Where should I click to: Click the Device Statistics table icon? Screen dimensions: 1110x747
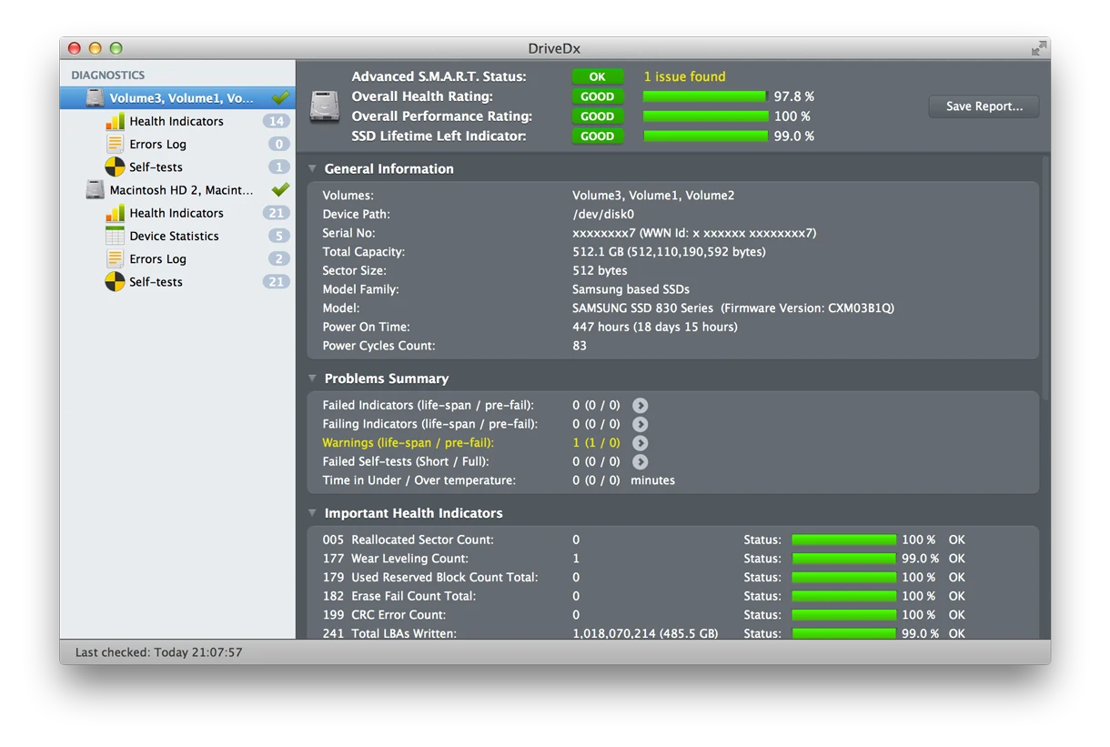[115, 236]
